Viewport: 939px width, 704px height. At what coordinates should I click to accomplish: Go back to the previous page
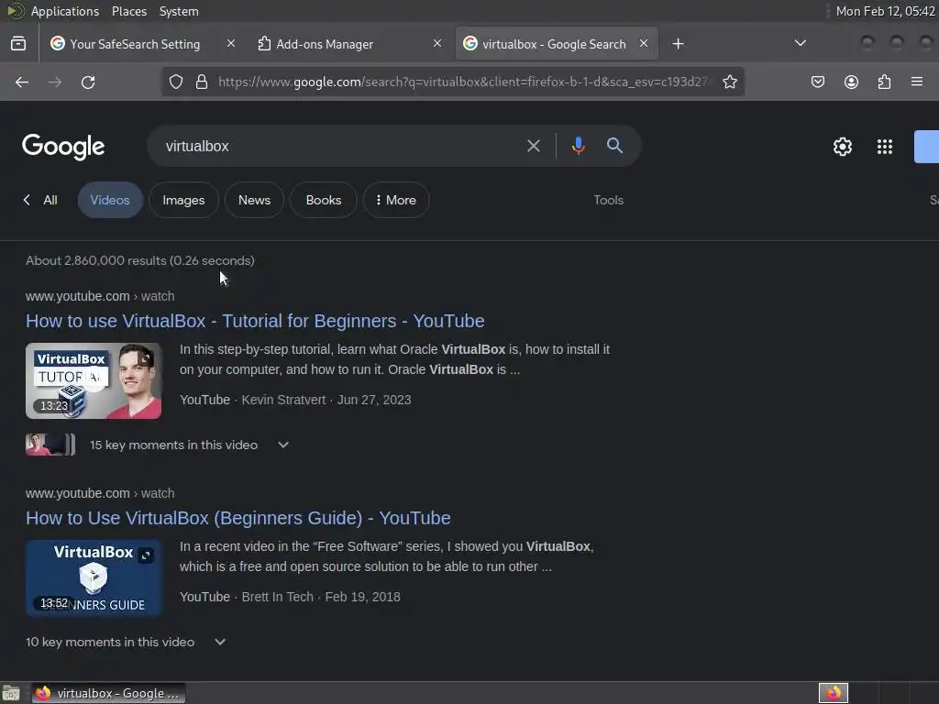pyautogui.click(x=22, y=82)
